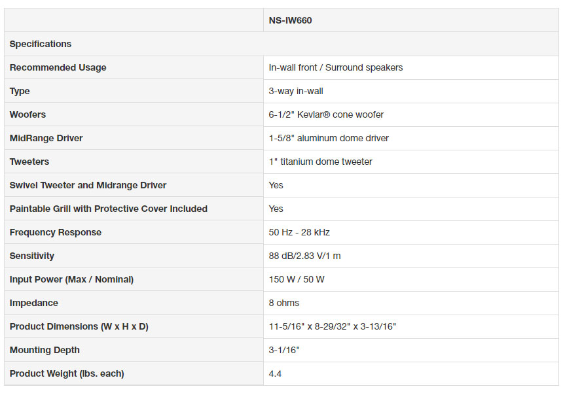Viewport: 563px width, 395px height.
Task: Click the NS-IW660 column header
Action: coord(290,20)
